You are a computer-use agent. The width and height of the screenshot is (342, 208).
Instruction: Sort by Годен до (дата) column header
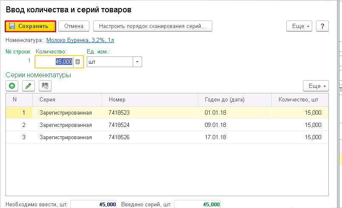(234, 100)
